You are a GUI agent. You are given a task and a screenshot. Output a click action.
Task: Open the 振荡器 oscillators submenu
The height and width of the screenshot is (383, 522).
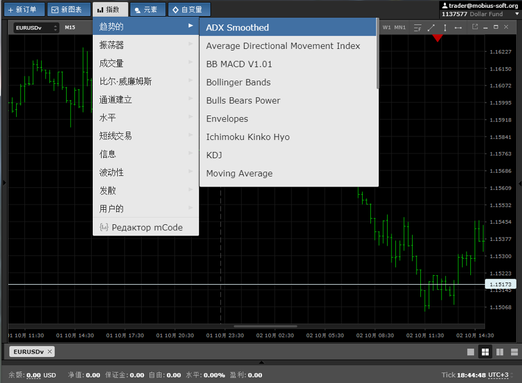(x=146, y=44)
